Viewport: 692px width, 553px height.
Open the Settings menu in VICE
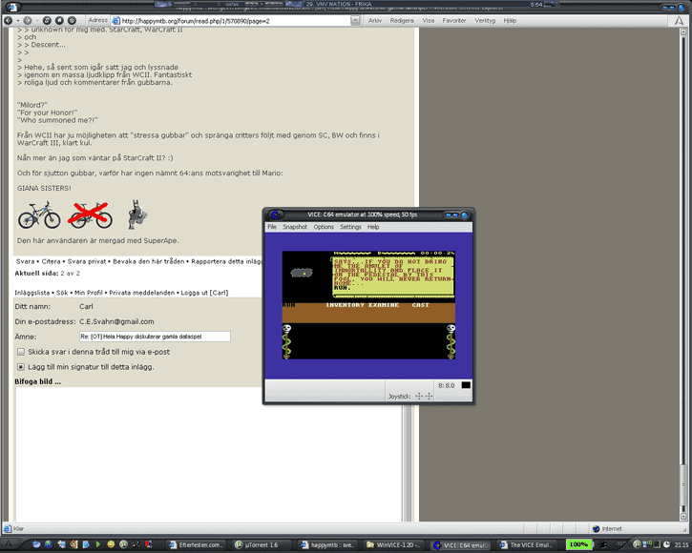(350, 227)
